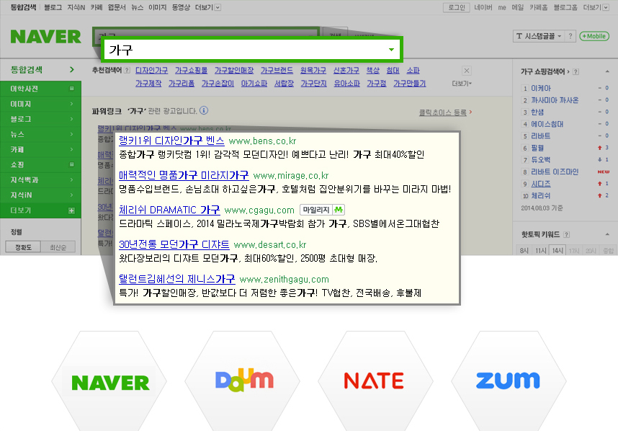Select the NAVER hexagon logo at the bottom
The height and width of the screenshot is (431, 618).
(110, 381)
